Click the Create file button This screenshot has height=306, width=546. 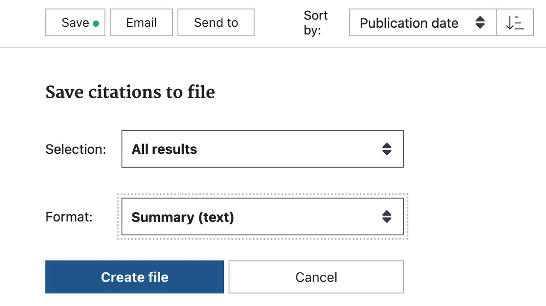point(135,277)
